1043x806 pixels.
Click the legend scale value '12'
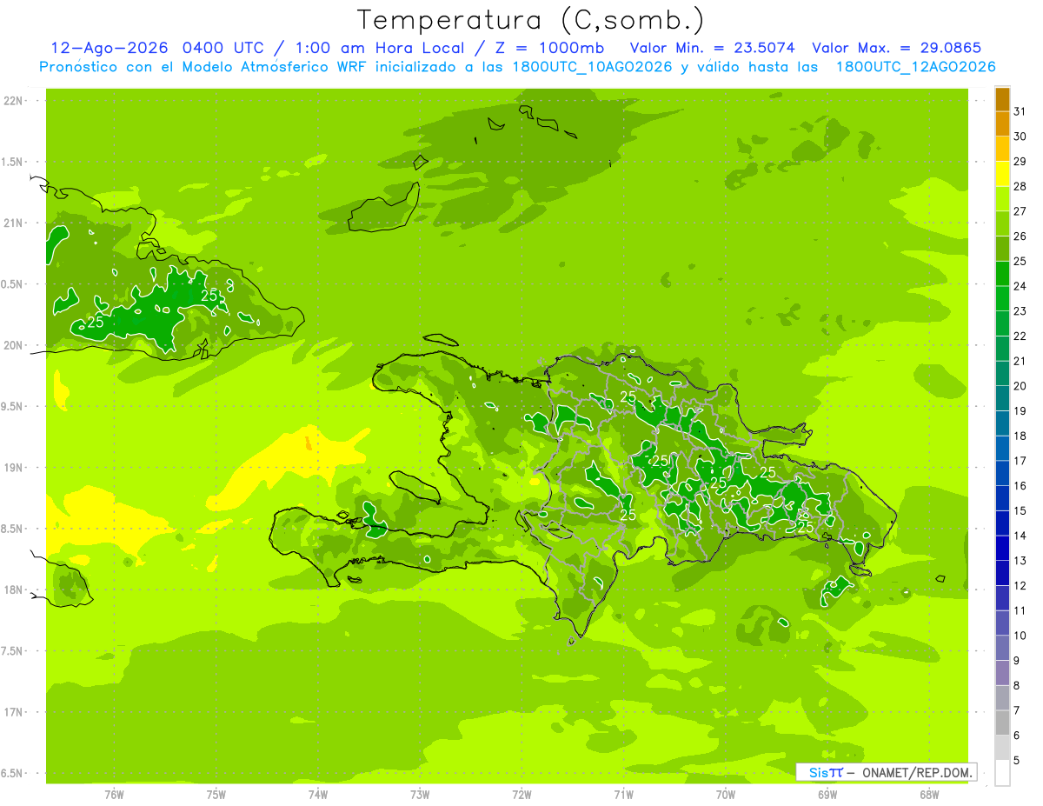(x=1020, y=586)
